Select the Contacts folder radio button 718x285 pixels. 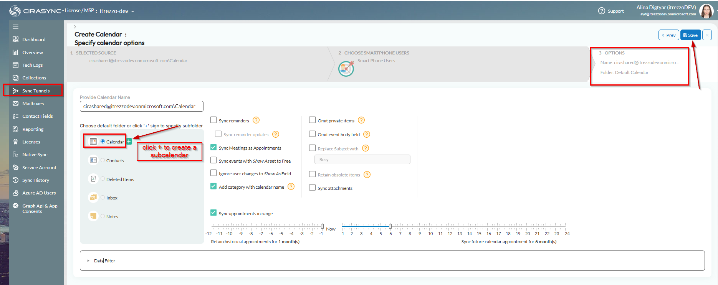coord(103,160)
